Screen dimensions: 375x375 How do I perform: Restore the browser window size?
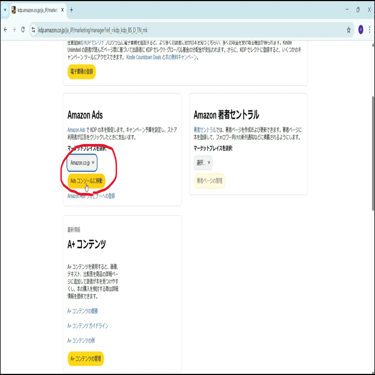coord(358,10)
